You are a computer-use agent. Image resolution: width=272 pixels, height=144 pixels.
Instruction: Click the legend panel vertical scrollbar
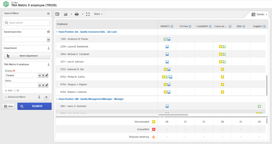pos(267,121)
